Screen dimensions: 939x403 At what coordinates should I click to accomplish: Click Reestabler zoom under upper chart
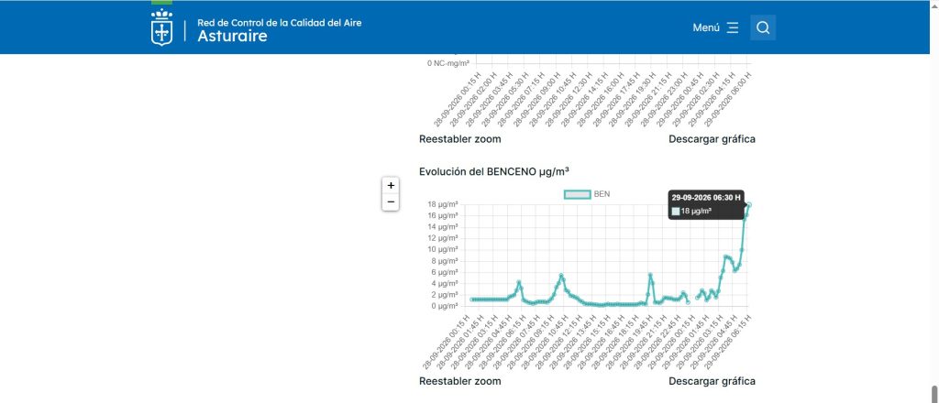pyautogui.click(x=460, y=138)
